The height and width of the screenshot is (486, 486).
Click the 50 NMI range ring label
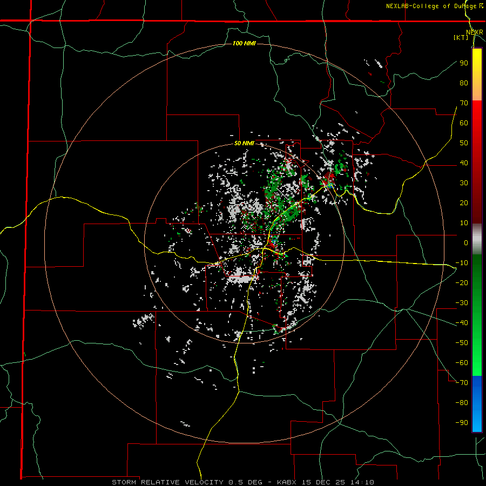[244, 143]
